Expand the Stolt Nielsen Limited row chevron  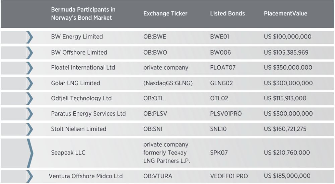(30, 129)
